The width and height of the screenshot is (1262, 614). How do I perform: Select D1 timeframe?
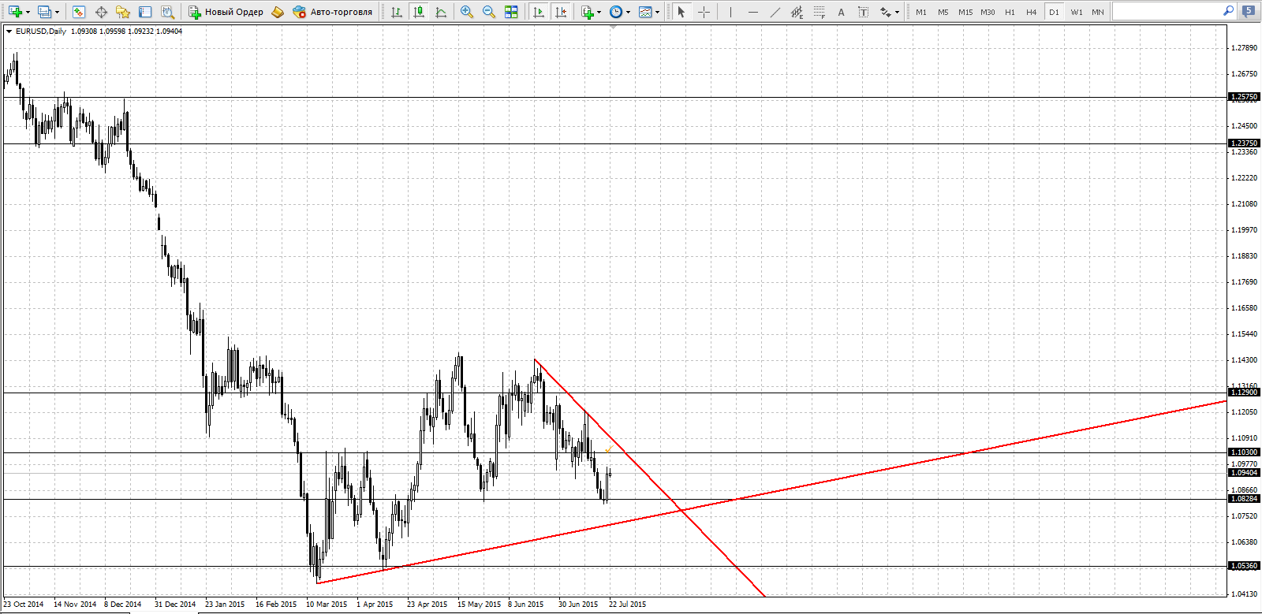pyautogui.click(x=1054, y=12)
